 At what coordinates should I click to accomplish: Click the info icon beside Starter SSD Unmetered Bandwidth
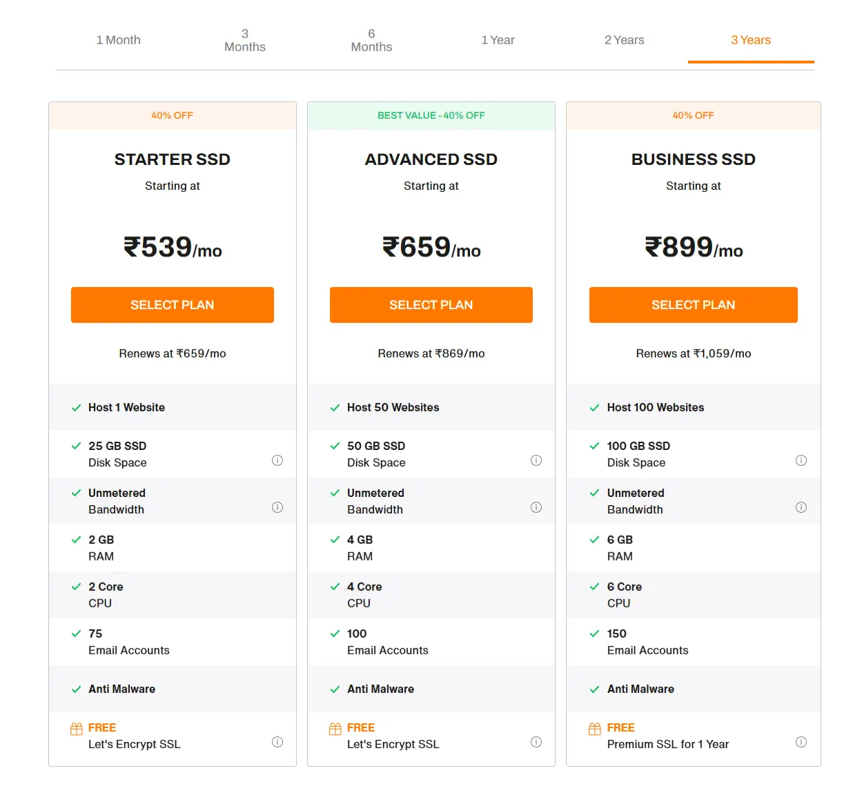click(x=277, y=507)
